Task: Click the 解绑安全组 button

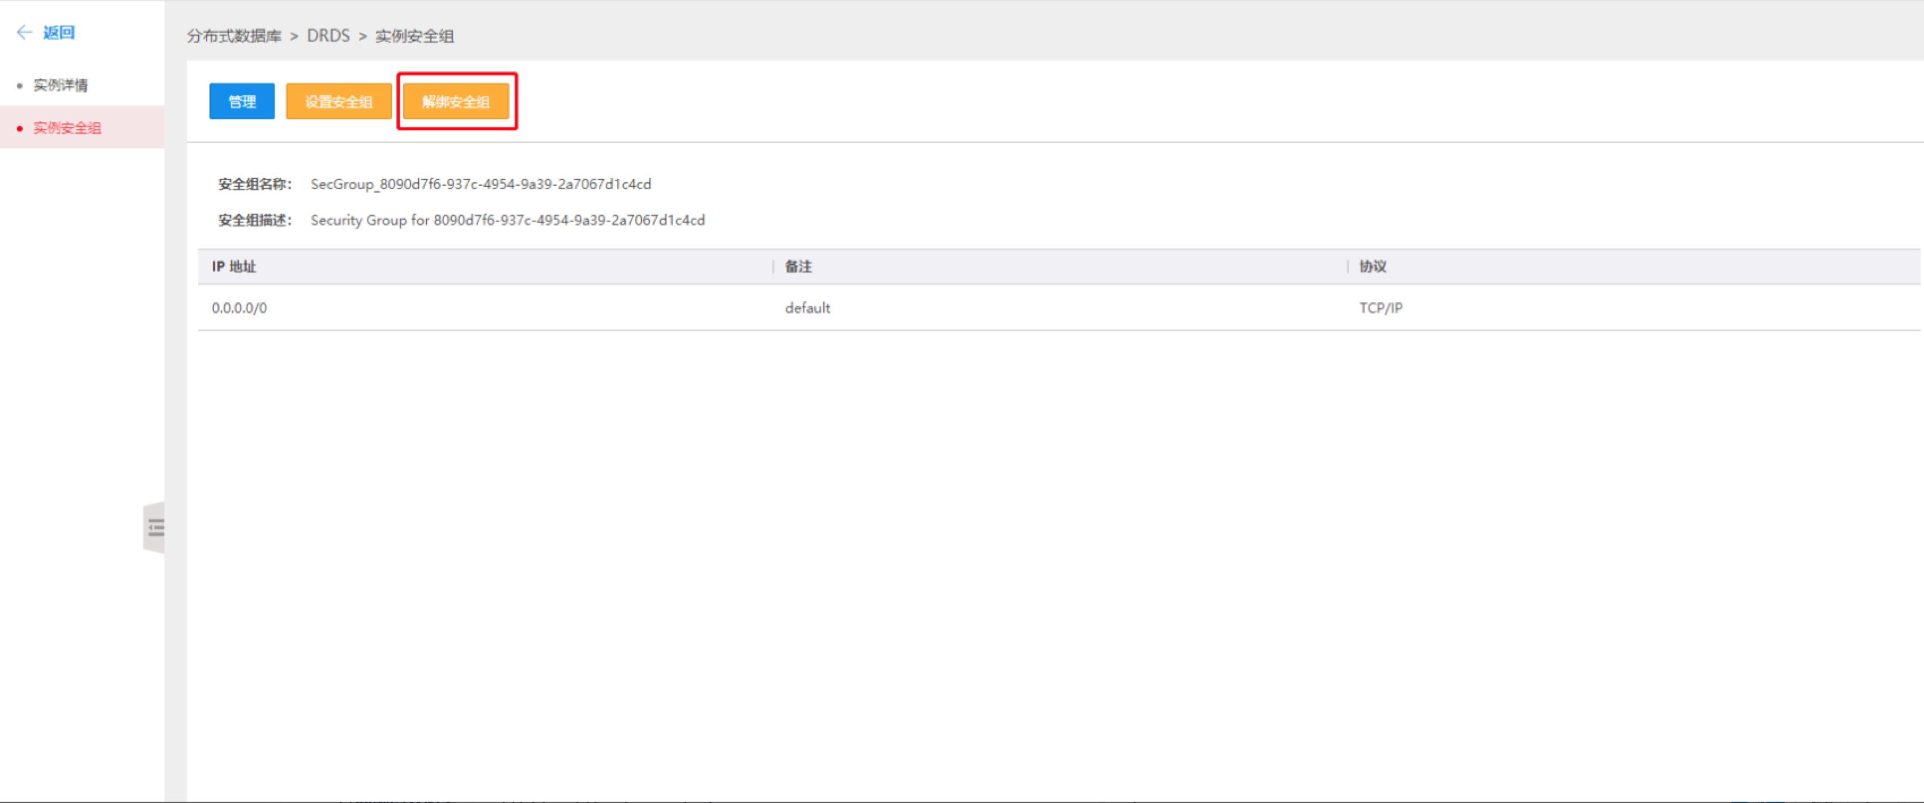Action: coord(456,101)
